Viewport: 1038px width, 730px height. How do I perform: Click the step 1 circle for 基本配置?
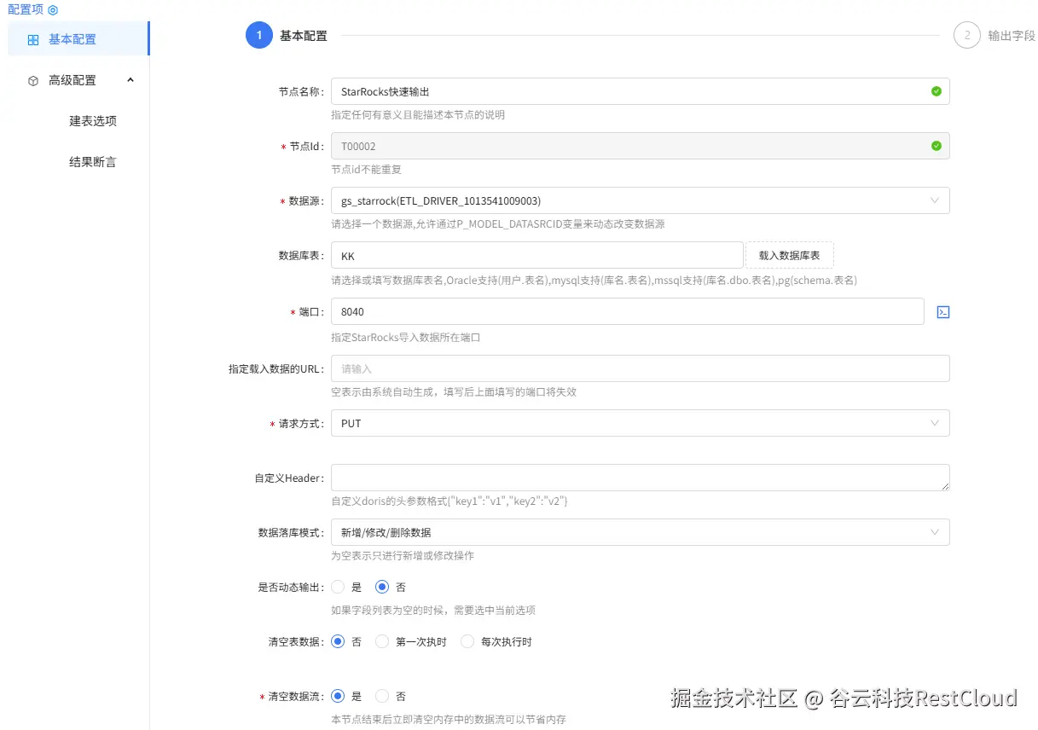259,36
